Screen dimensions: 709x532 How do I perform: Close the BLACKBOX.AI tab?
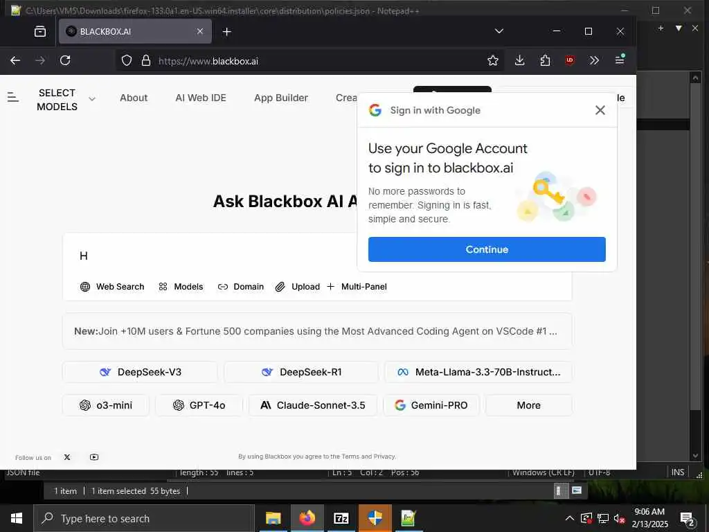pos(200,31)
